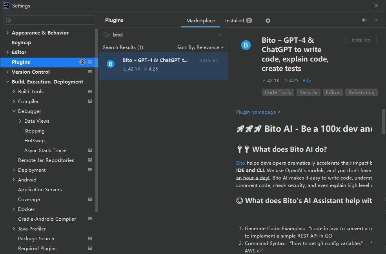
Task: Click the project-level icon next to Gradle-Android Compiler
Action: point(90,219)
